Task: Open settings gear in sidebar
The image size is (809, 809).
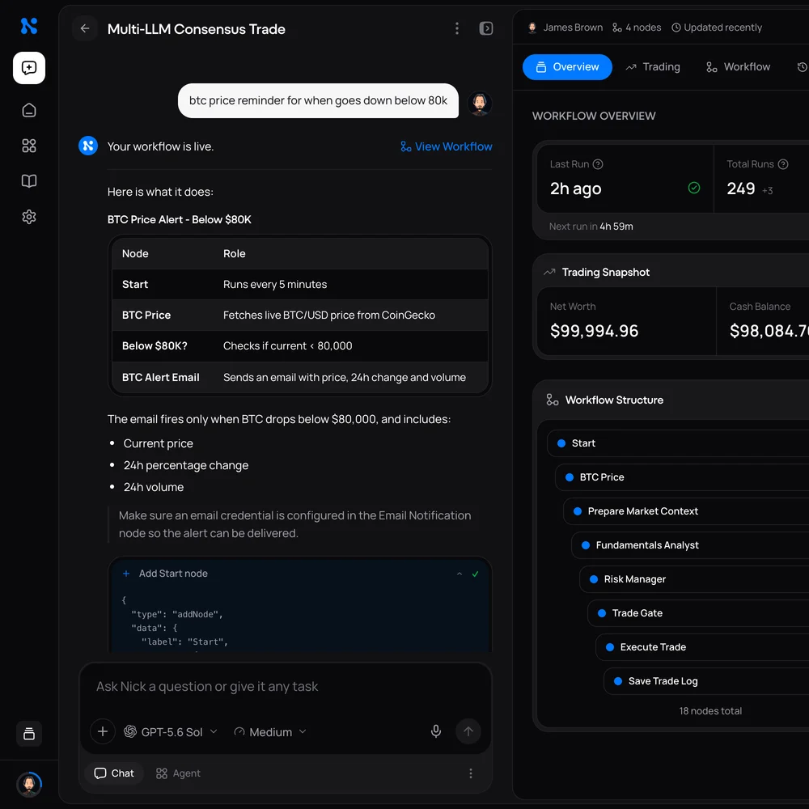Action: tap(29, 217)
